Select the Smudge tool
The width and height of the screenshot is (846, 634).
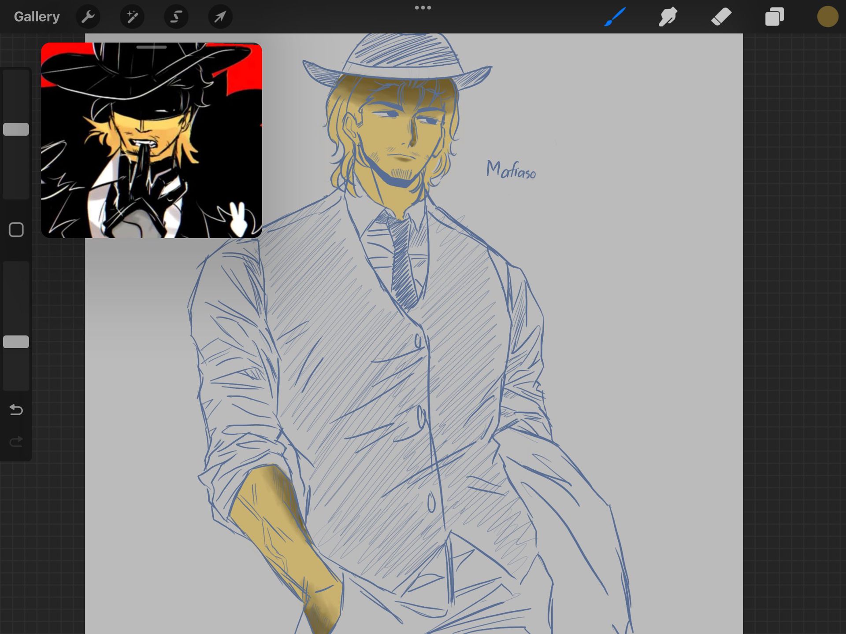coord(668,17)
